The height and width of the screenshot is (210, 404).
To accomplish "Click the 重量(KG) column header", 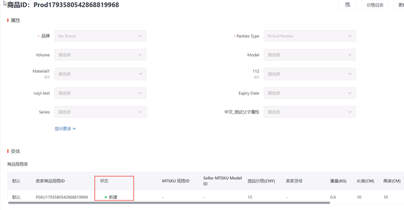I will [x=338, y=181].
